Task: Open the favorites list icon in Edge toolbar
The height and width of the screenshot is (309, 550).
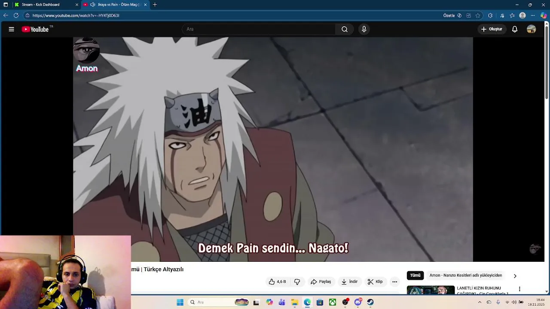Action: click(512, 15)
